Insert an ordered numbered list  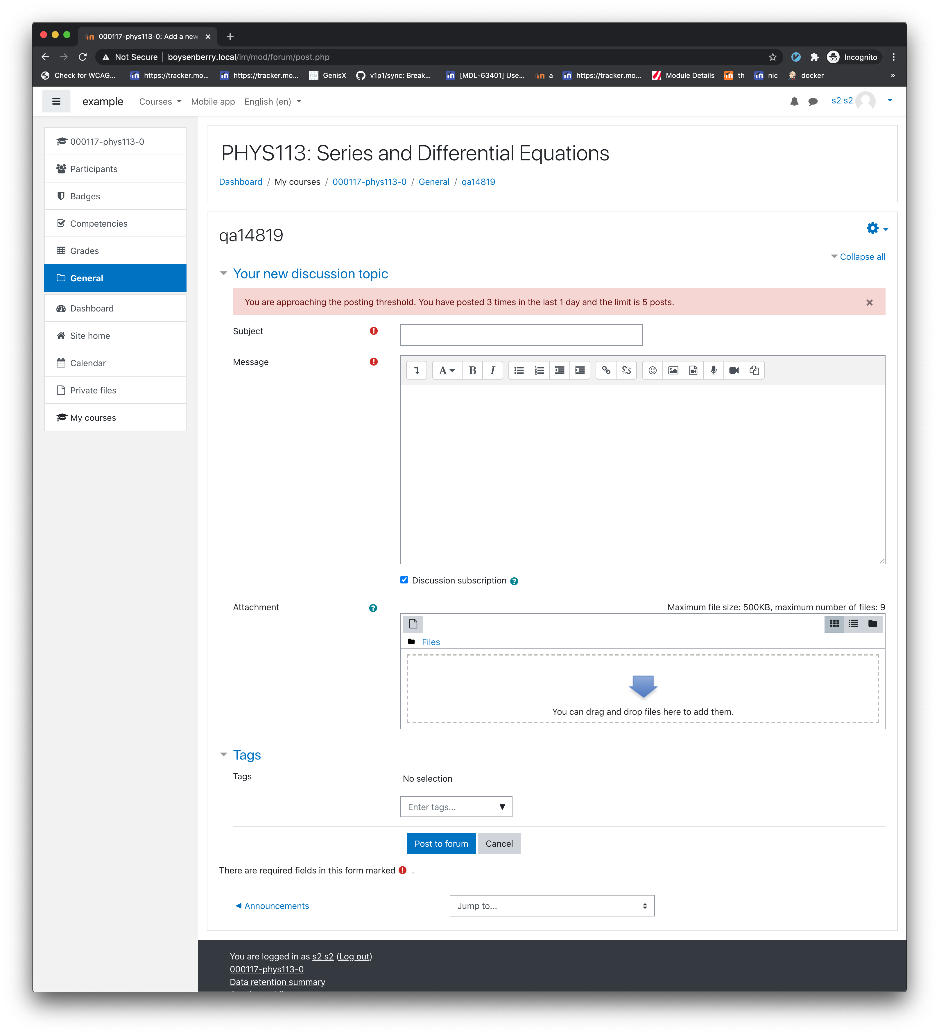coord(539,370)
